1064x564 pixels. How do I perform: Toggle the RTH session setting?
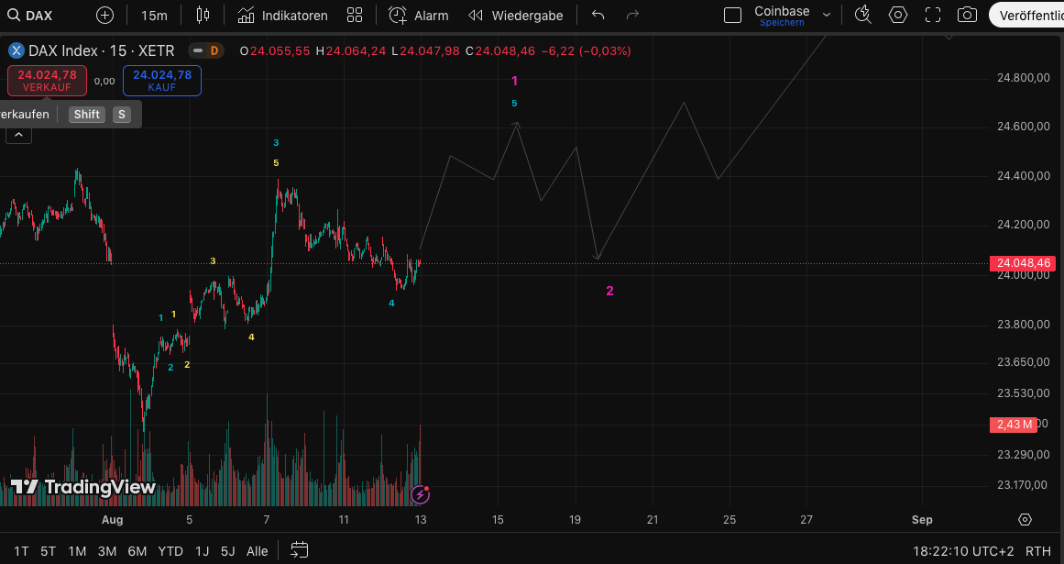pos(1037,551)
